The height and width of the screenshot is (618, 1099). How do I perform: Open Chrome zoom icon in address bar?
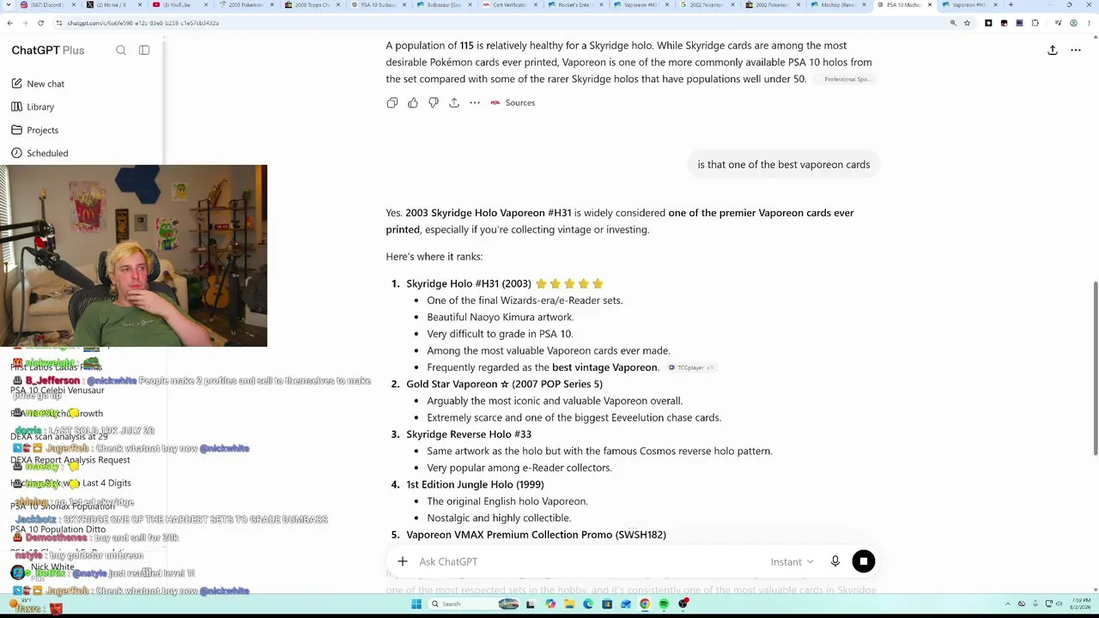pyautogui.click(x=953, y=23)
